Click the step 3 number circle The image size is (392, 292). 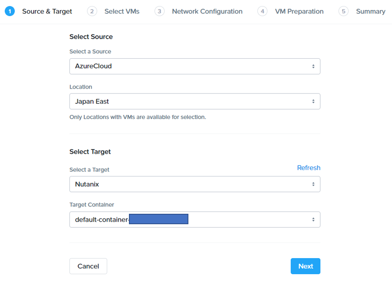[x=159, y=11]
